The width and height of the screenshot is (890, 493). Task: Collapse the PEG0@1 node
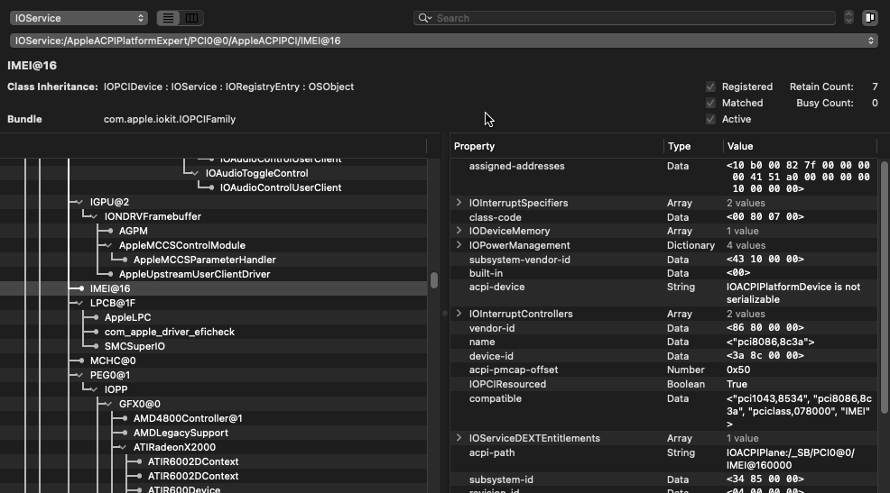click(80, 375)
